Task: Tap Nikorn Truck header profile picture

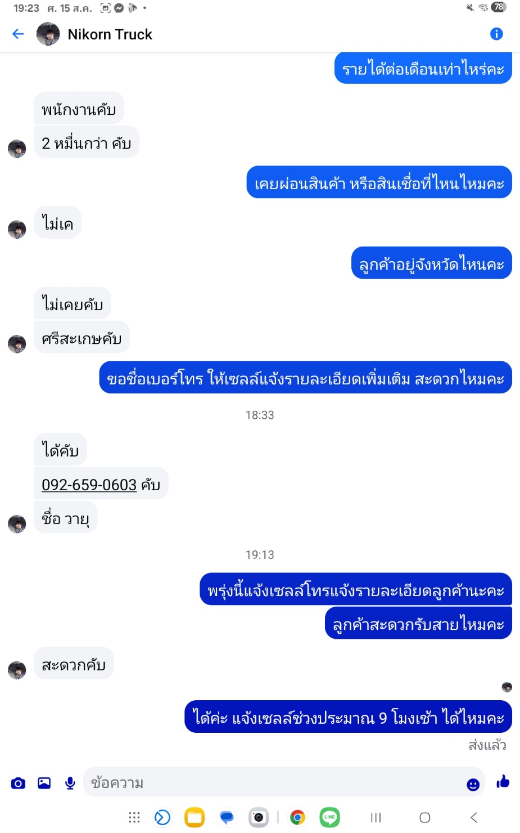Action: point(48,34)
